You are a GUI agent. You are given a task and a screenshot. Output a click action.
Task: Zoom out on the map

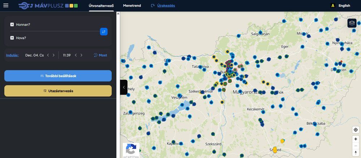pyautogui.click(x=356, y=146)
